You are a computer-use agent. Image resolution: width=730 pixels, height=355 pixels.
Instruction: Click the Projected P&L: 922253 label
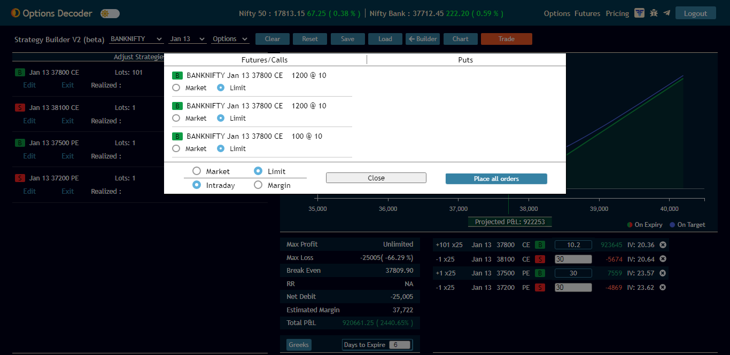(x=510, y=222)
